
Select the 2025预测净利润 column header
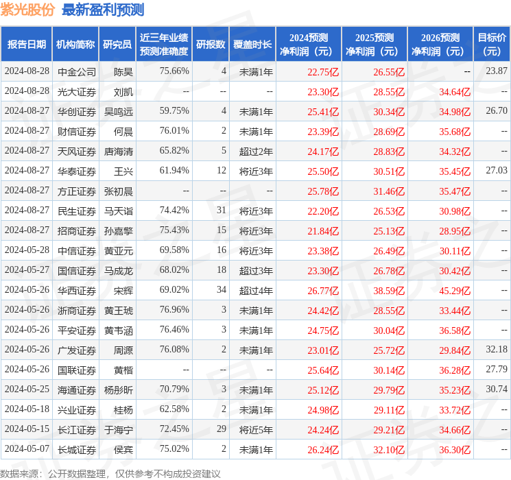click(375, 45)
